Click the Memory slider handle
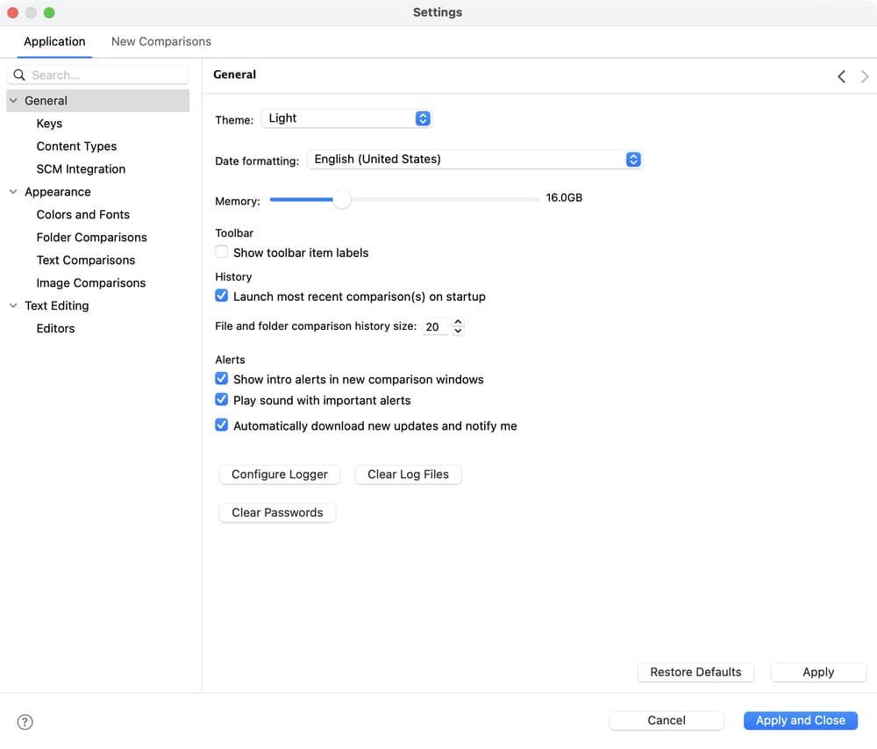Image resolution: width=877 pixels, height=749 pixels. (x=341, y=199)
